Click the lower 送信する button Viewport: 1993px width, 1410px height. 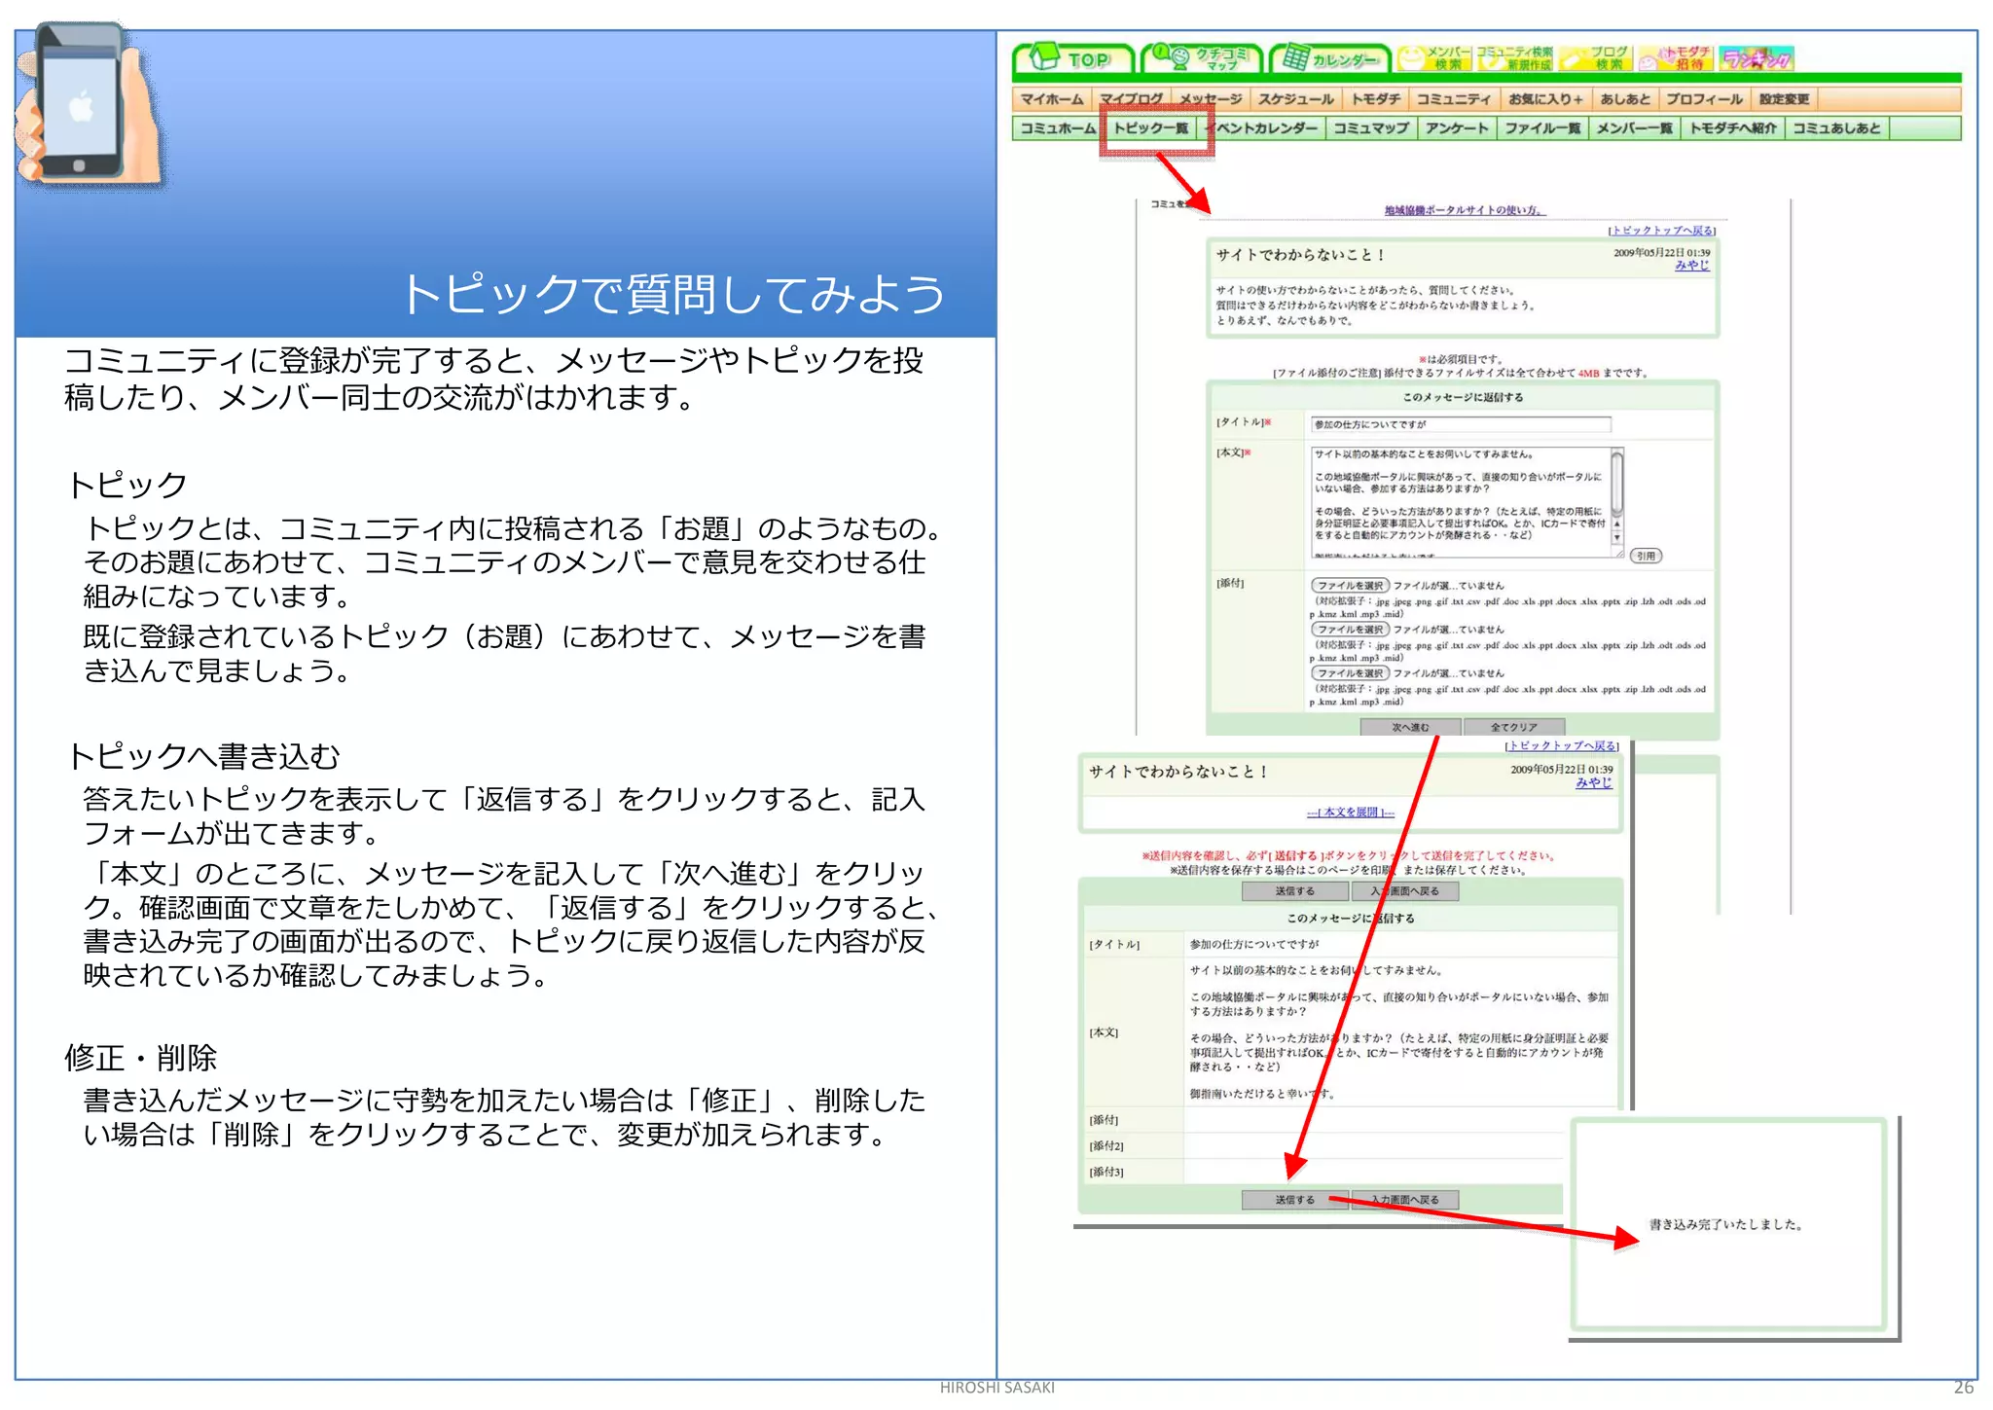pos(1295,1200)
